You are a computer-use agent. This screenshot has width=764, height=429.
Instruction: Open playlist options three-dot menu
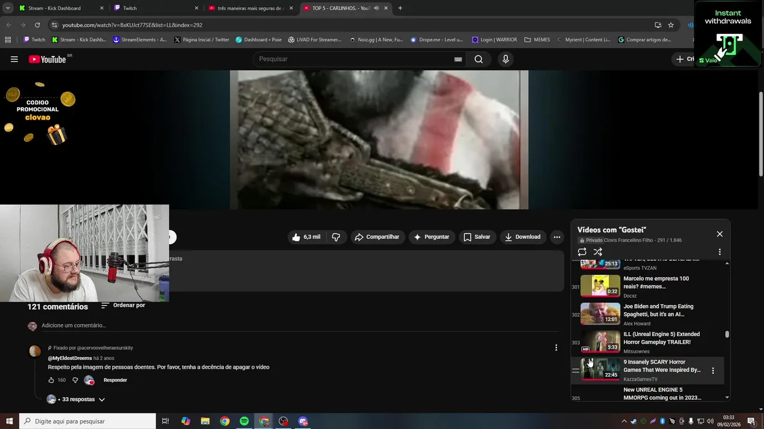(x=719, y=252)
